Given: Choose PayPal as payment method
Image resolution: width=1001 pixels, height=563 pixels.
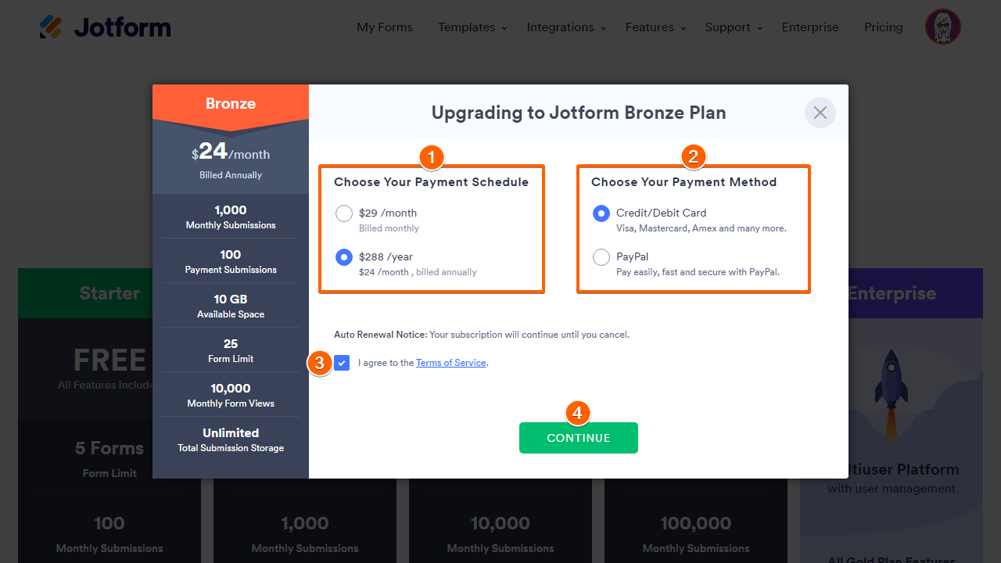Looking at the screenshot, I should (x=601, y=257).
